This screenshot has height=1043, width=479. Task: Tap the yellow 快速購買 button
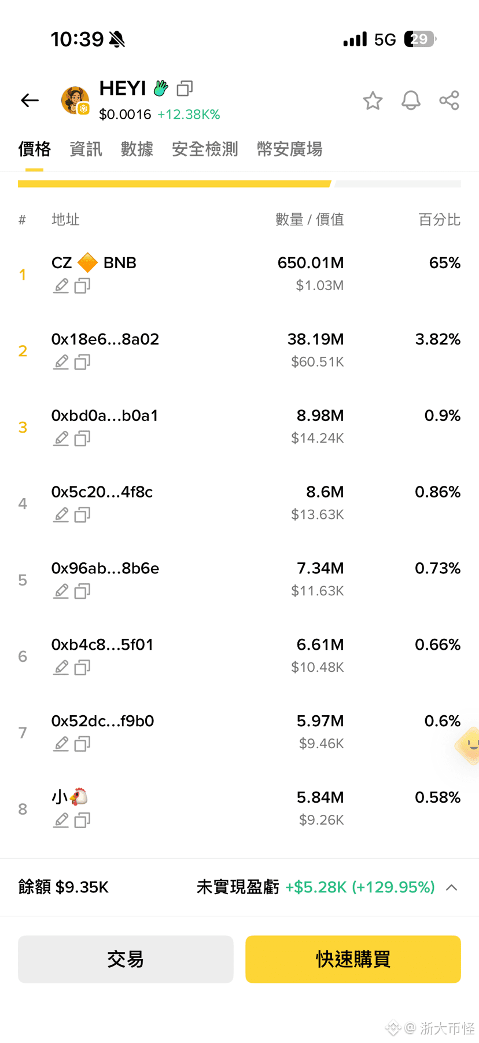[353, 959]
